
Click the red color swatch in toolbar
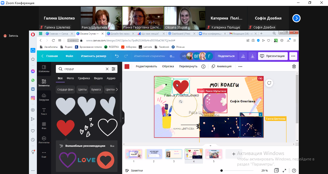[127, 66]
